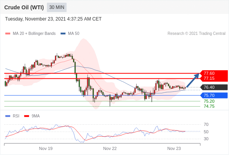Viewport: 229px width, 155px height.
Task: Click the MA 20 + Bollinger Bands legend text
Action: tap(34, 34)
